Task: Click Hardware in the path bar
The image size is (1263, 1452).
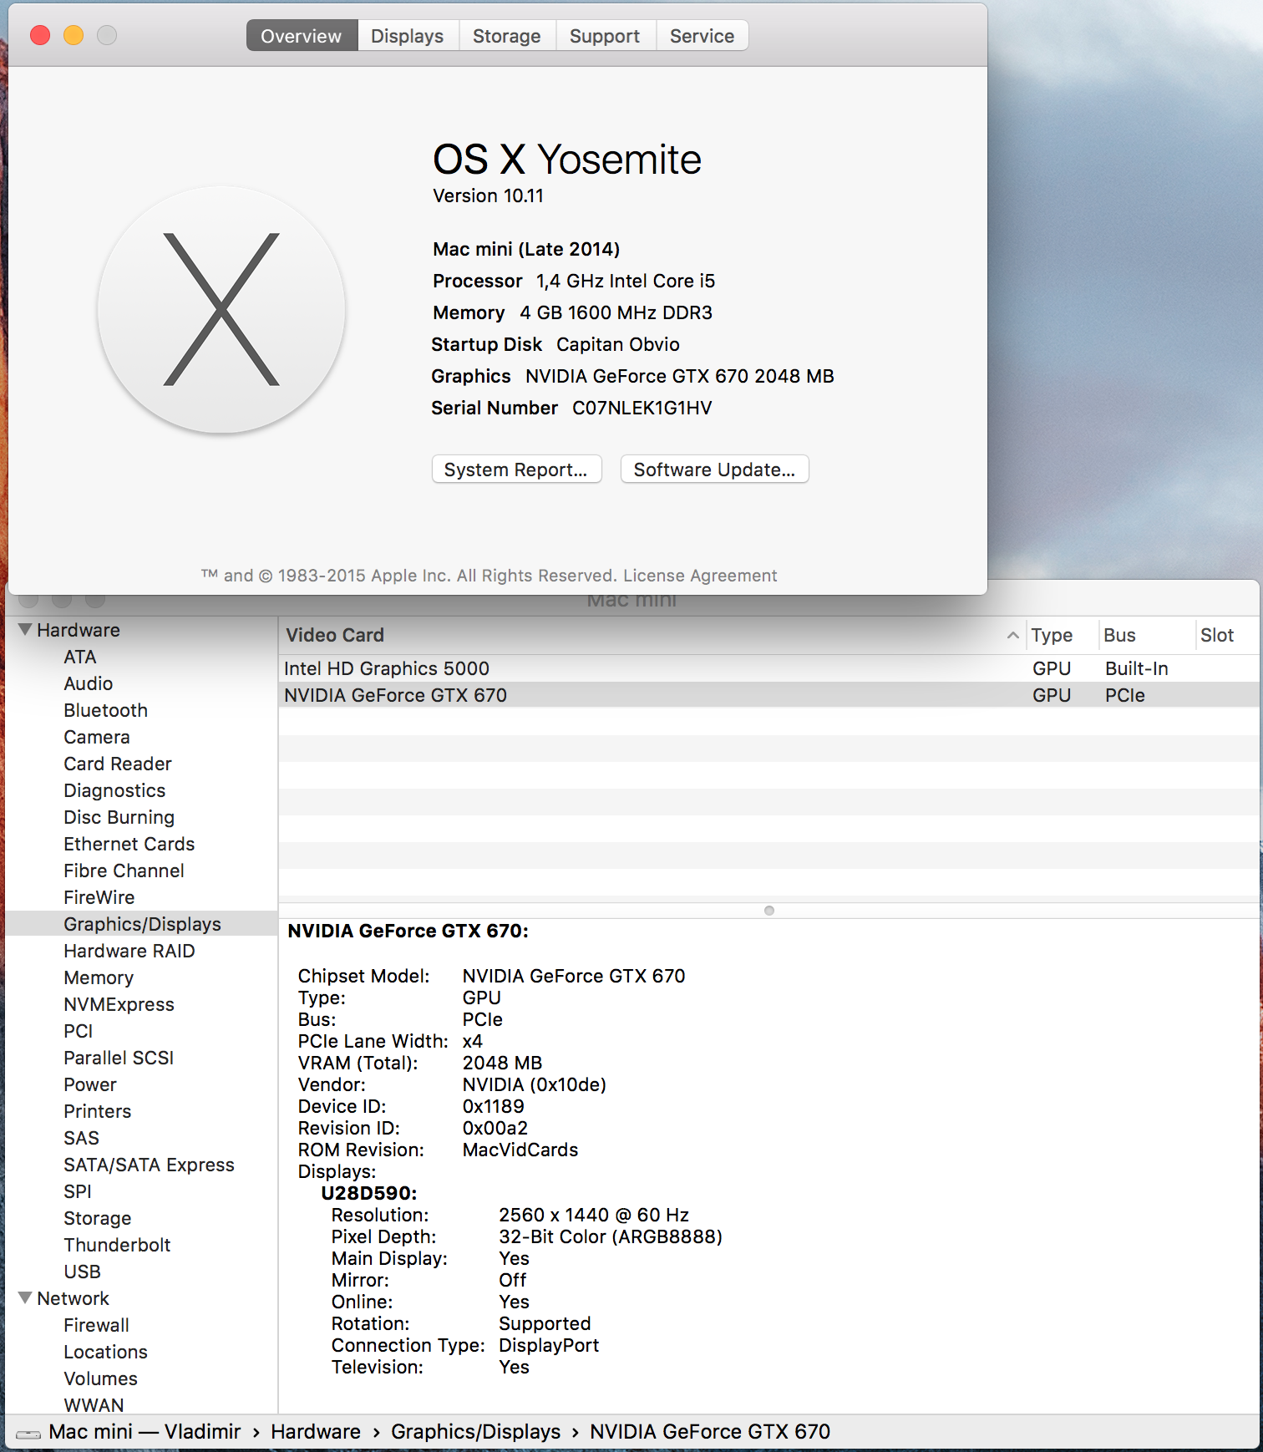Action: click(316, 1431)
